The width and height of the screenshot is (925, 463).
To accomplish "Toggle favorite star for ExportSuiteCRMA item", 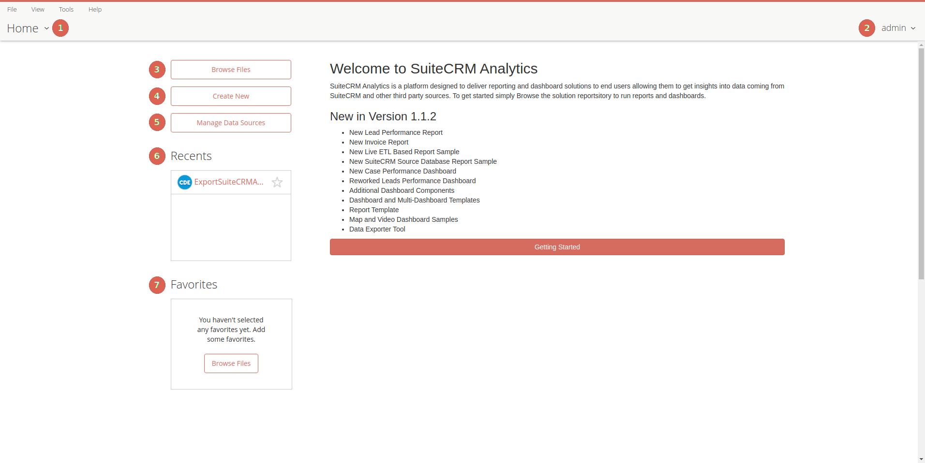I will [277, 182].
